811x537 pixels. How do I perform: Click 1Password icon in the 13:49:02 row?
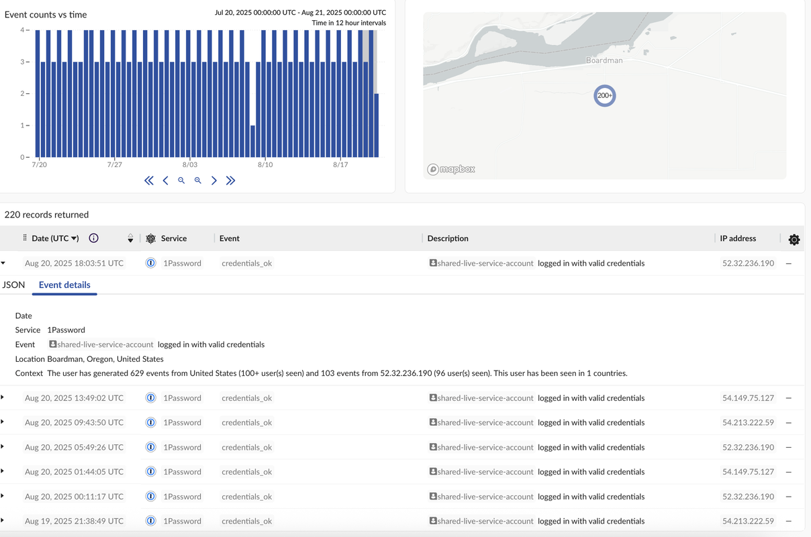point(151,398)
